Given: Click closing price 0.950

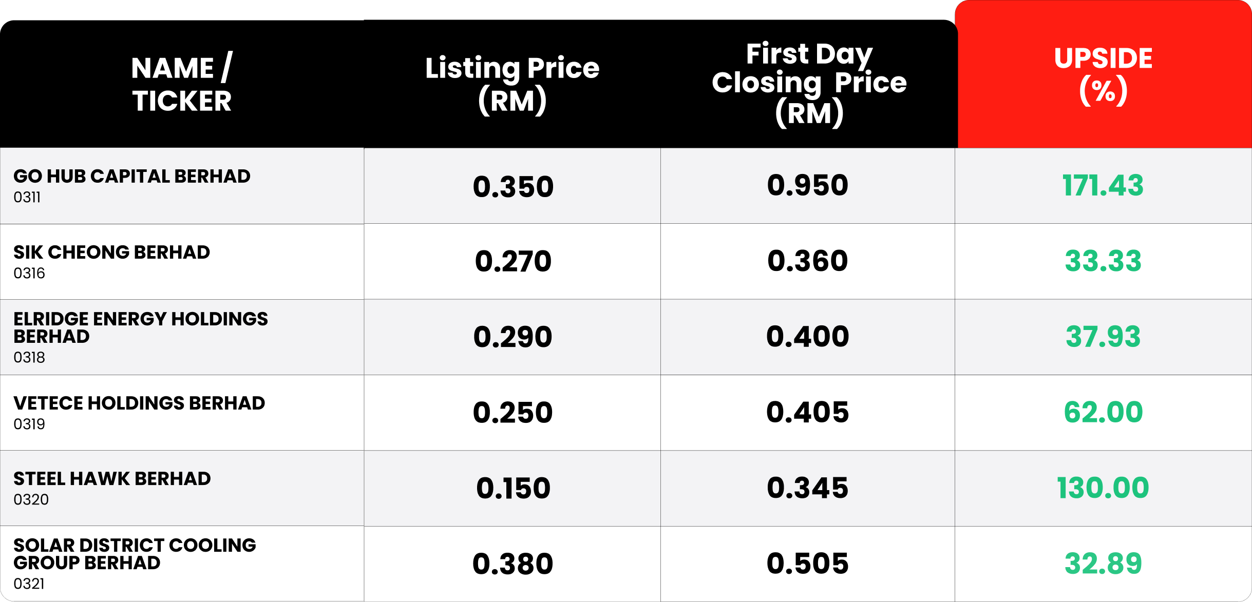Looking at the screenshot, I should pos(807,185).
